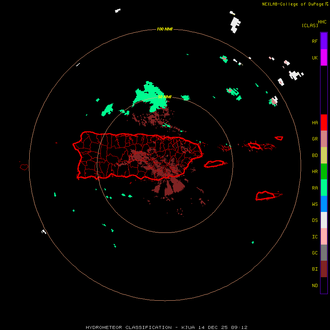Click the RF legend label
The image size is (330, 330).
(315, 41)
